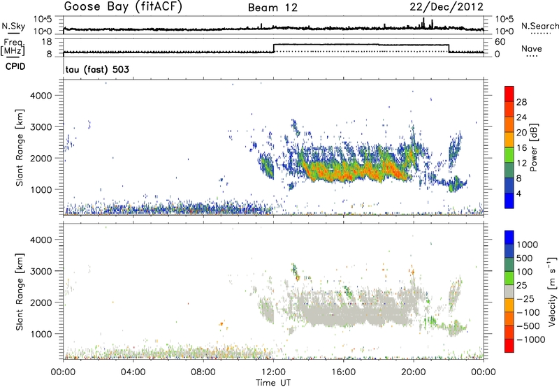Select the Beam 12 label
This screenshot has width=559, height=387.
click(273, 8)
